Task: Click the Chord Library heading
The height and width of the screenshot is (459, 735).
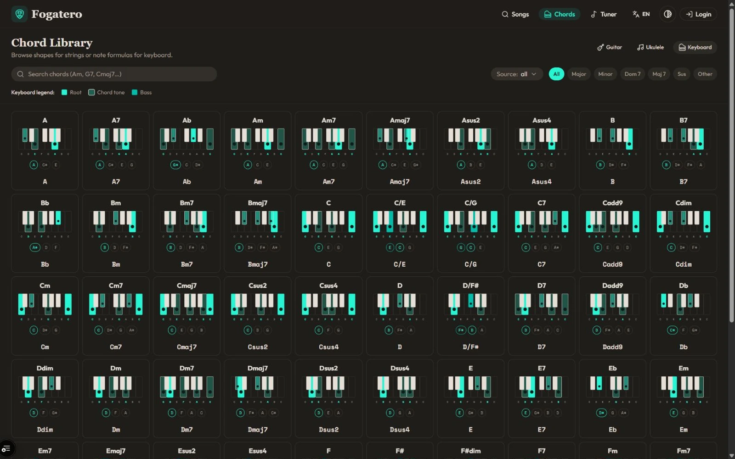Action: click(x=52, y=43)
